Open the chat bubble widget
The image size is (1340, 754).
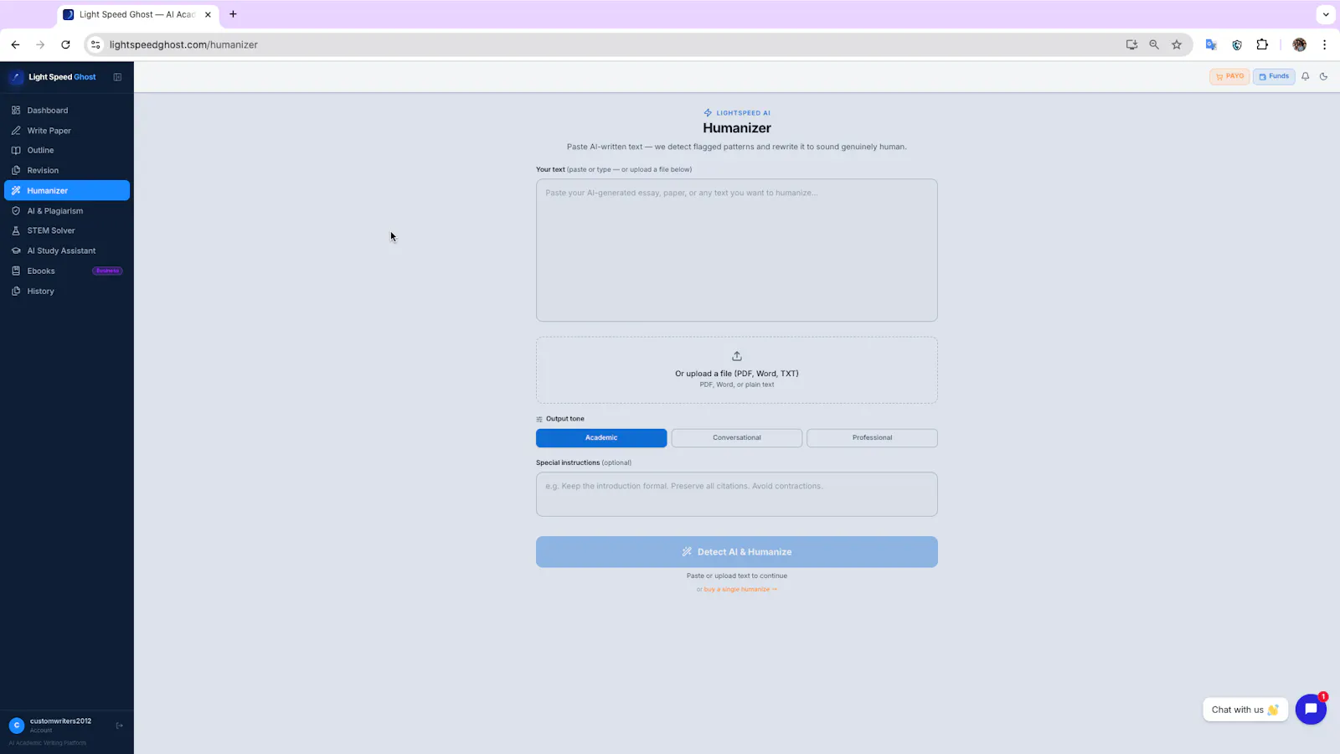1311,710
